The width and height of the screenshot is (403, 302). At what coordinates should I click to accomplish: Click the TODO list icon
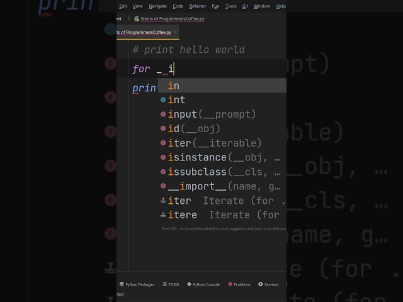164,284
